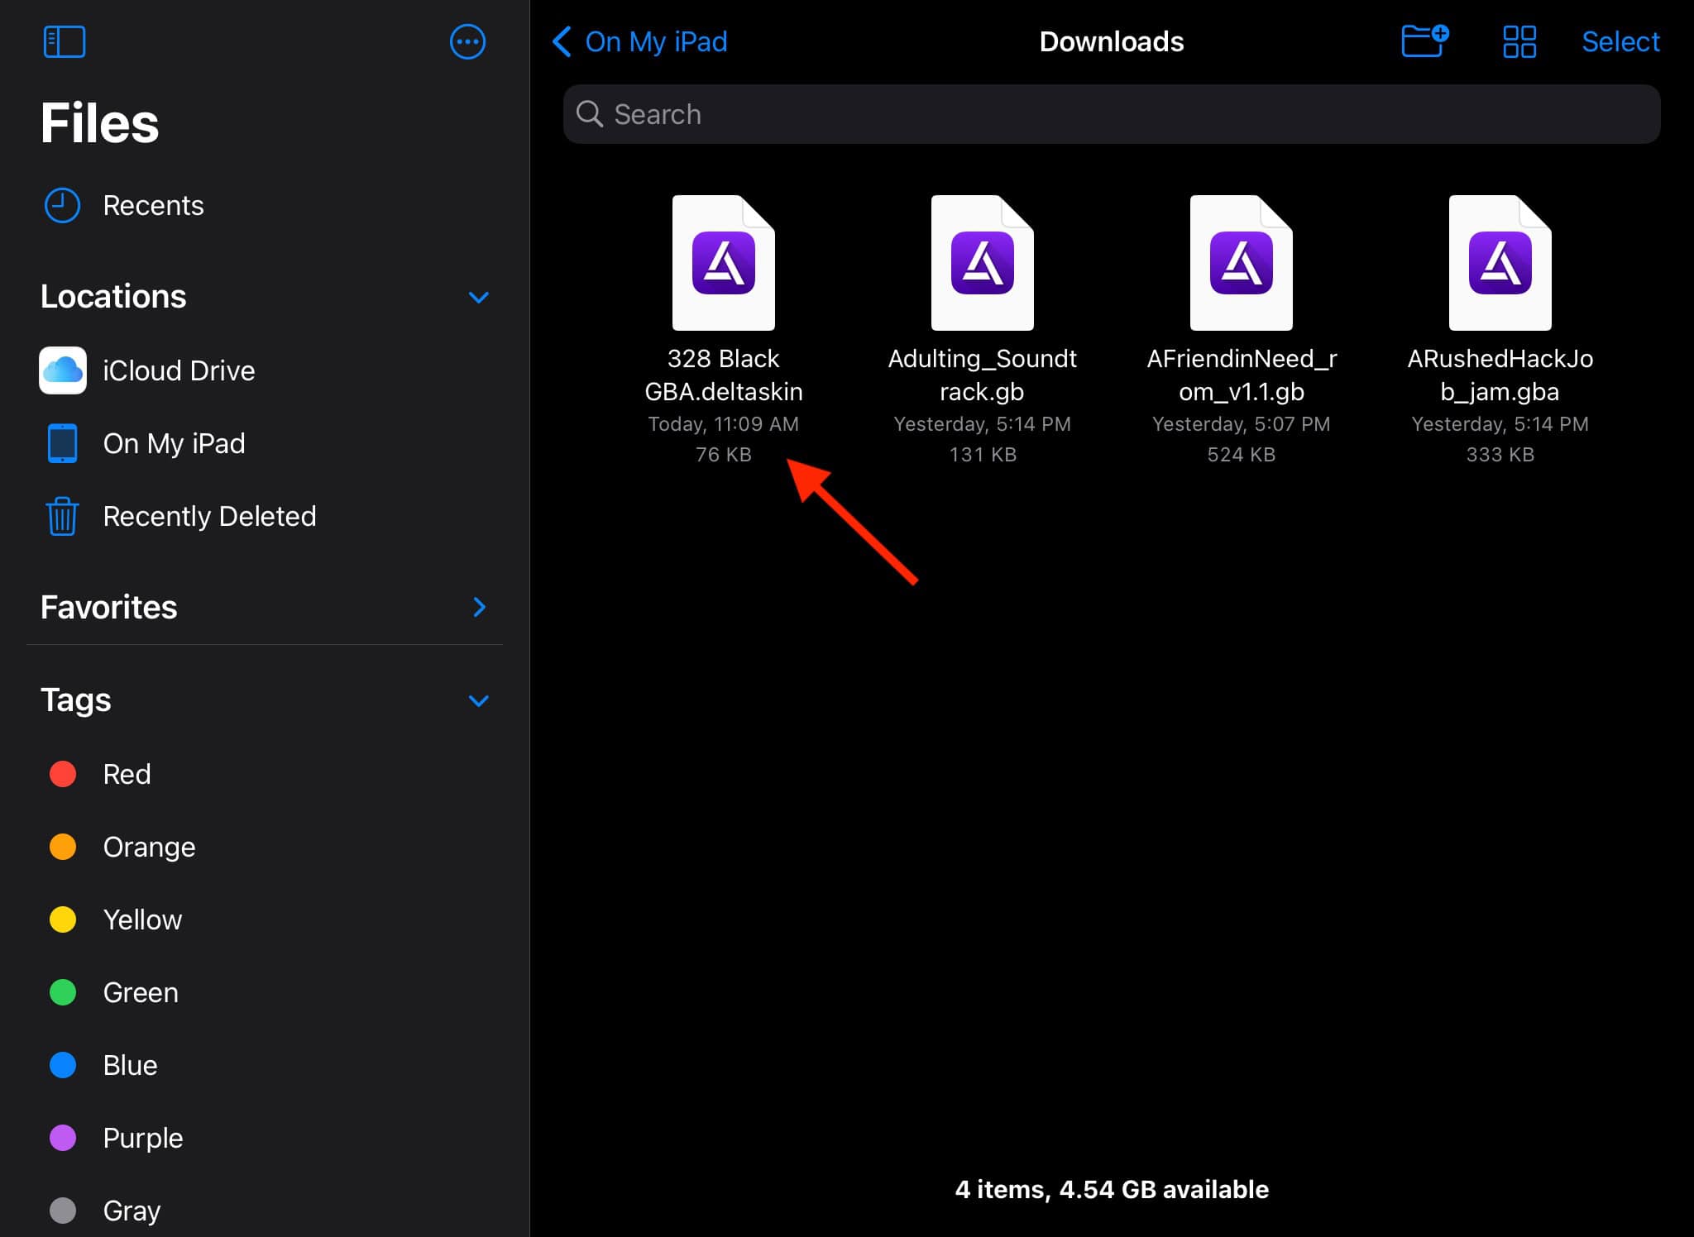Viewport: 1694px width, 1237px height.
Task: Collapse the Tags section
Action: pos(478,701)
